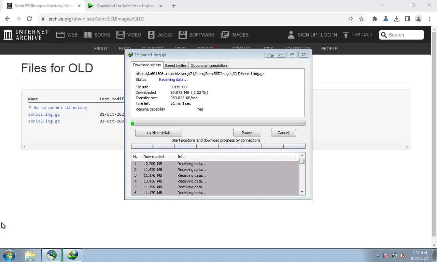Open the BOOKS section

point(97,35)
